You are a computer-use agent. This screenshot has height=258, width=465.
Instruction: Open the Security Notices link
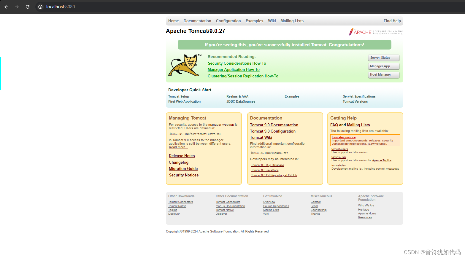tap(184, 175)
